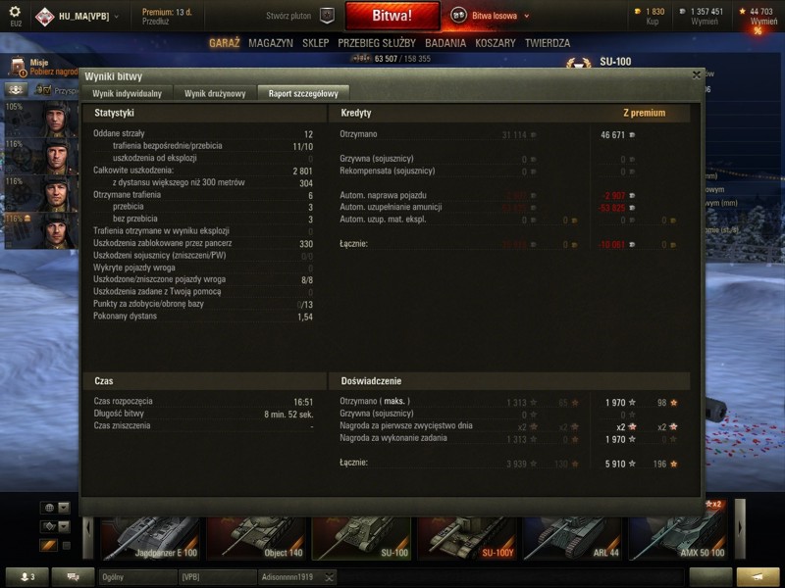Click the Misje rewards icon

(18, 66)
